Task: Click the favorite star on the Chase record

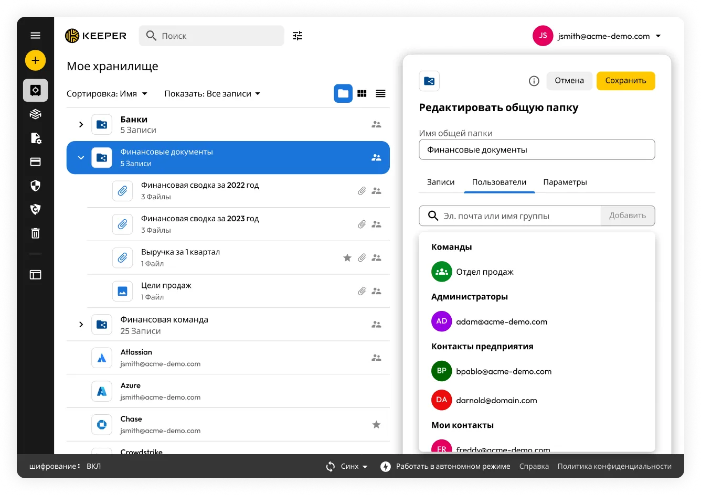Action: coord(376,425)
